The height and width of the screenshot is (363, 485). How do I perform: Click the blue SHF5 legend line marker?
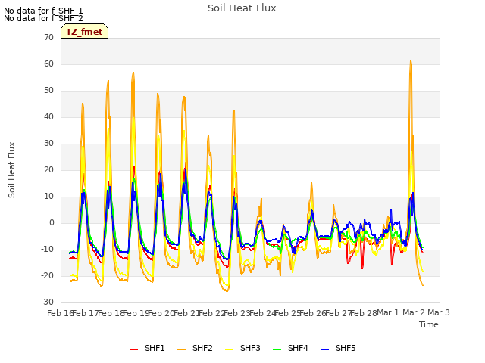pyautogui.click(x=325, y=349)
